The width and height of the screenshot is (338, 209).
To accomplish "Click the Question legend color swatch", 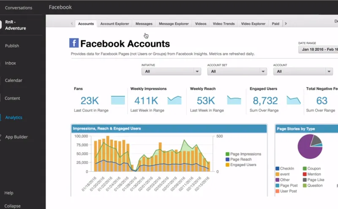I will 305,185.
